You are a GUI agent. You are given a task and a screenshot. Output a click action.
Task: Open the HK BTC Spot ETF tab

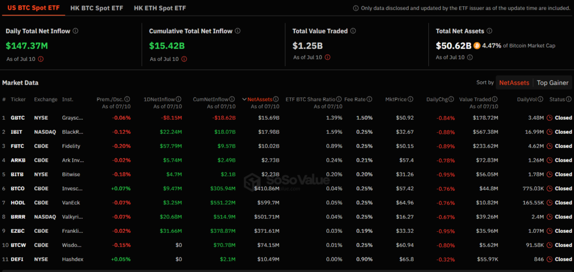tap(96, 8)
